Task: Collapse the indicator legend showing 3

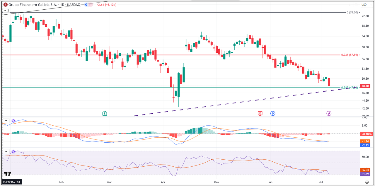Action: tap(6, 11)
